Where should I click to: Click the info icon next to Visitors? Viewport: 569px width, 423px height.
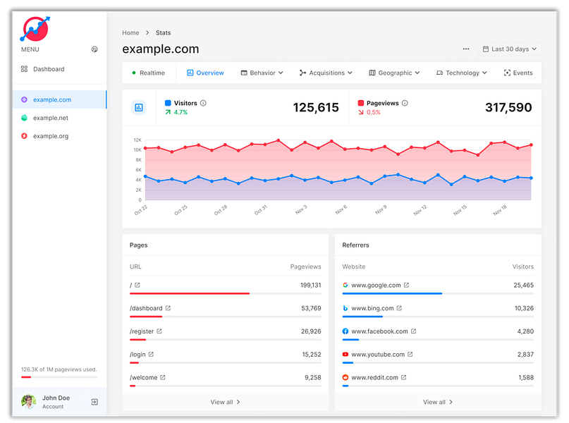click(203, 103)
